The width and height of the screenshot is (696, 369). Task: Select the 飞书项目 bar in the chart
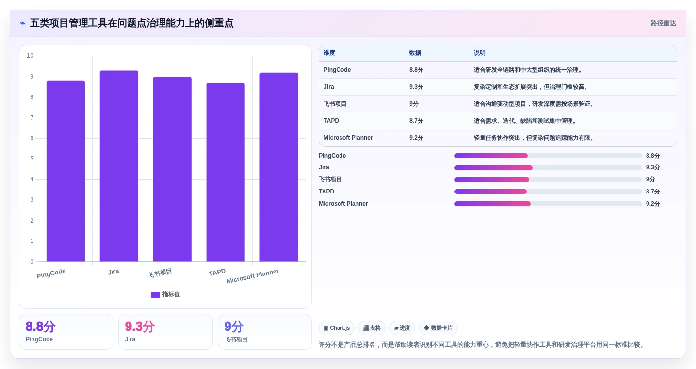[x=172, y=169]
